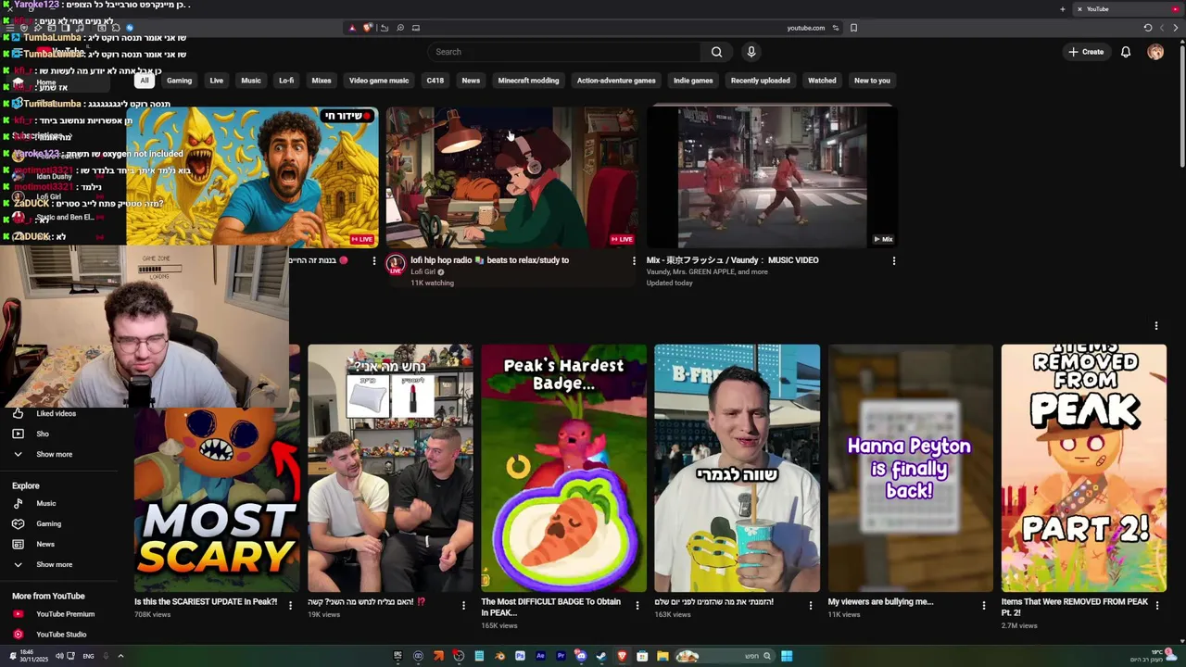Open the Lofi Girl channel avatar
This screenshot has width=1186, height=667.
tap(396, 264)
